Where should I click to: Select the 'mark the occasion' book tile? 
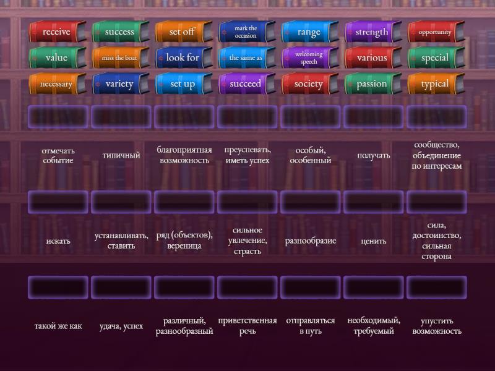246,32
